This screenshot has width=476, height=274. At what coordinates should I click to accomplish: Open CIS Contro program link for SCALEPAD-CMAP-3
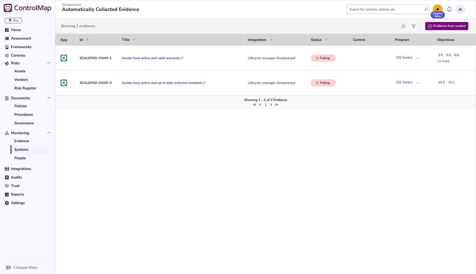click(404, 83)
